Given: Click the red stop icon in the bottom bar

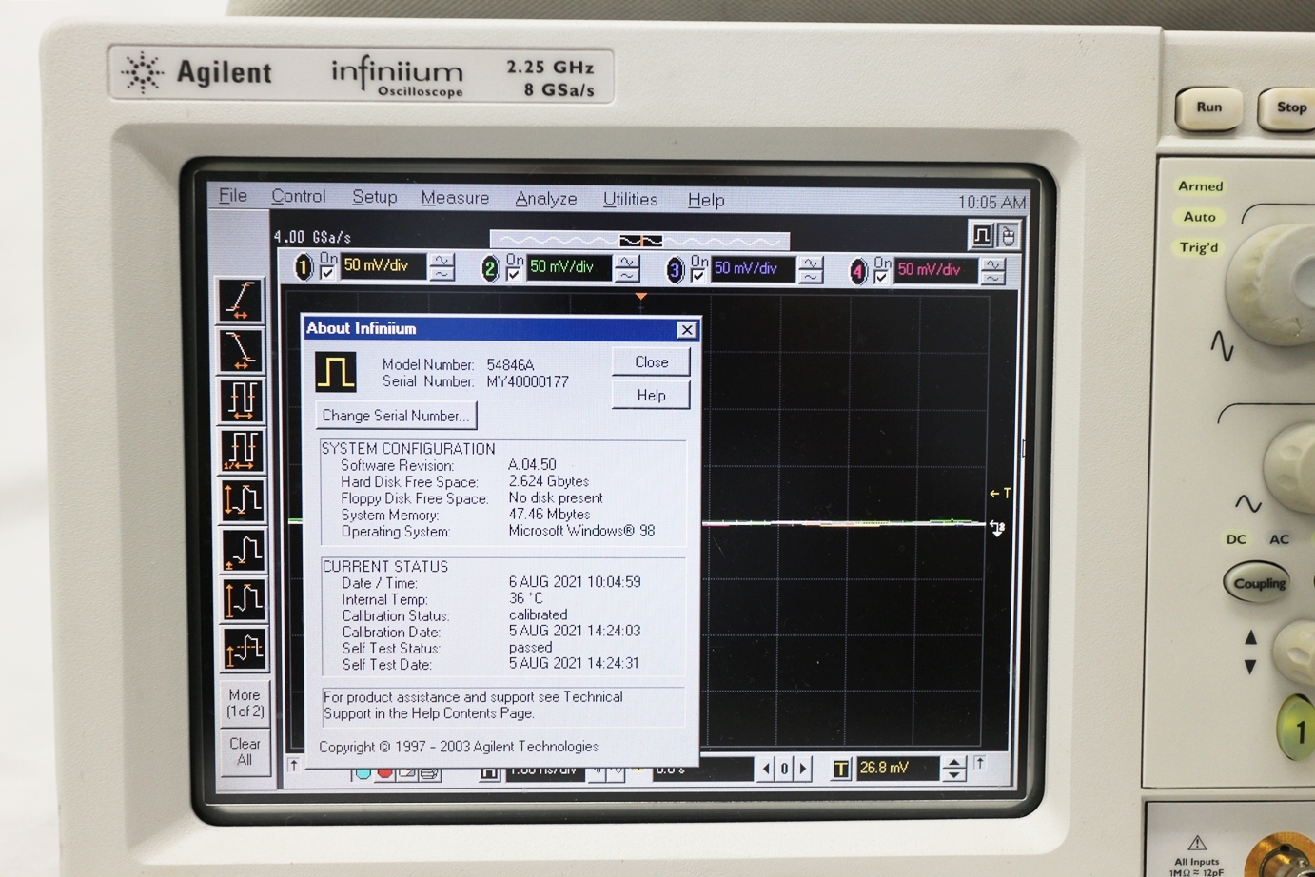Looking at the screenshot, I should [384, 772].
